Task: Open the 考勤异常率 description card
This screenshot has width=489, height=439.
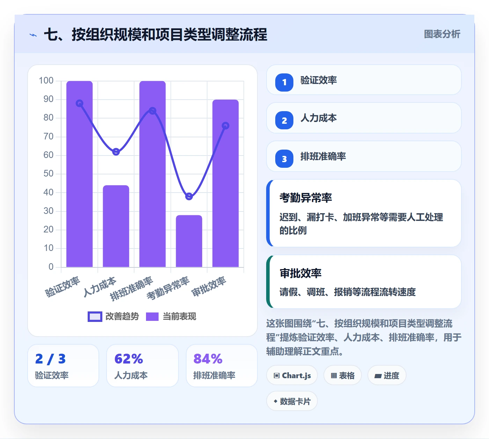Action: click(364, 213)
